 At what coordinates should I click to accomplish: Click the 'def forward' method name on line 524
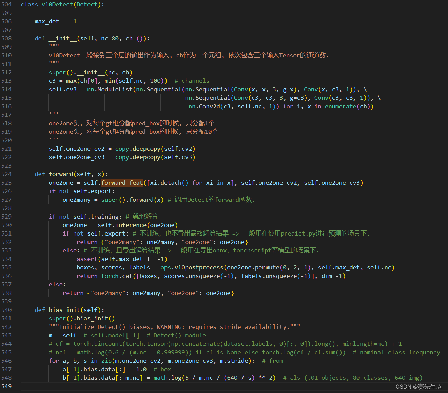point(61,174)
